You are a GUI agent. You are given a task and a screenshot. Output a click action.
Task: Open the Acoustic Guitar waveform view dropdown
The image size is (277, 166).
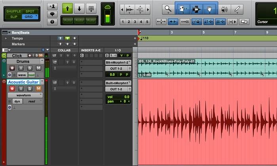(24, 95)
